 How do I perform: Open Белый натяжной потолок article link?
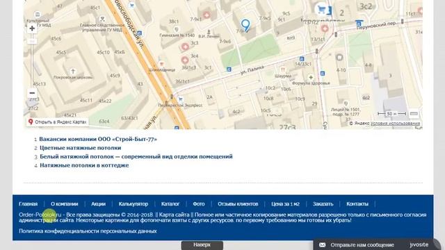click(x=136, y=156)
